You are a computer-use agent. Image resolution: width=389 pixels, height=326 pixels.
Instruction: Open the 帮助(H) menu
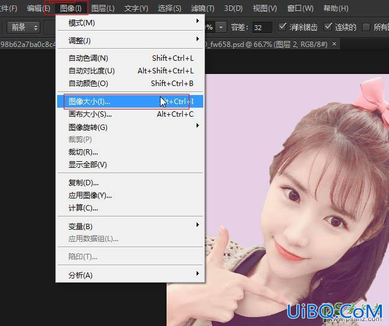click(x=336, y=8)
